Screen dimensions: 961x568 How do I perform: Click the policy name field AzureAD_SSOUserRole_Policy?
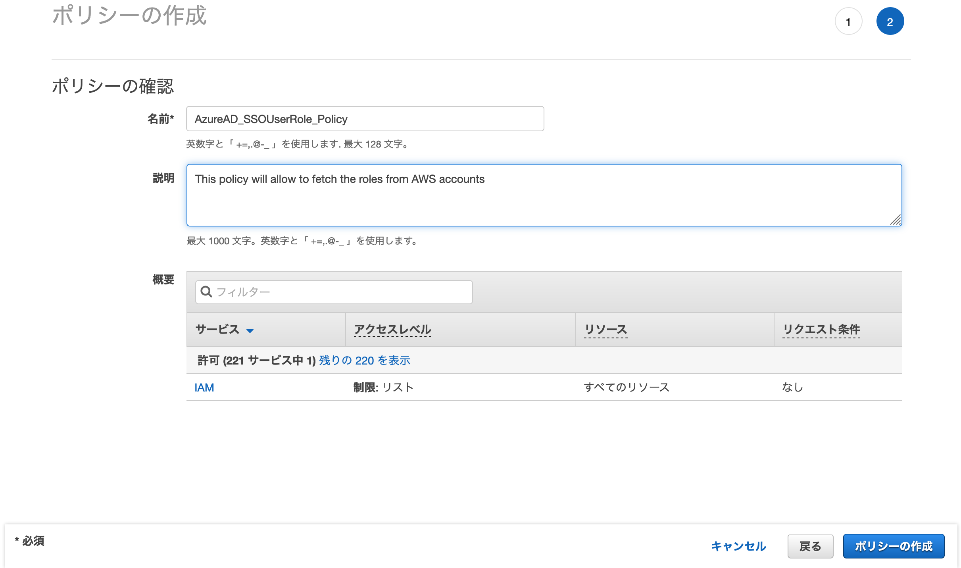[x=365, y=119]
